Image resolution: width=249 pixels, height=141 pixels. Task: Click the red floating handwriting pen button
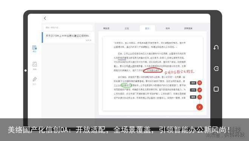200,90
